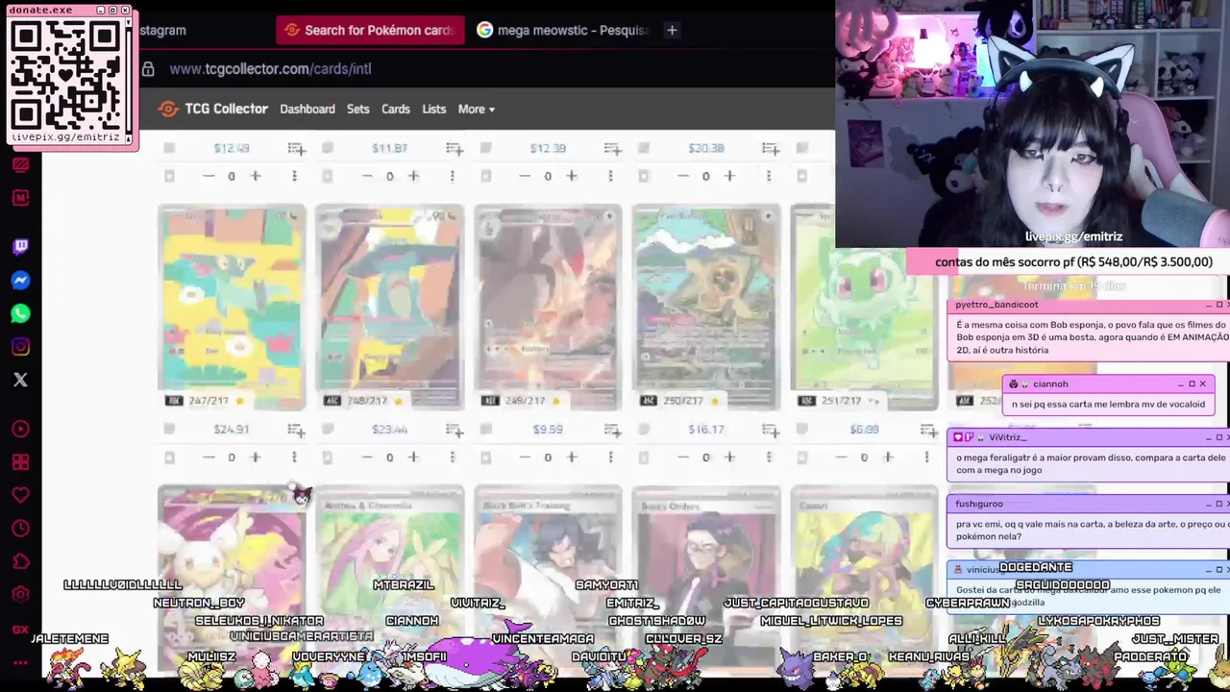Open the three-dot menu for the $20.38 card
1230x692 pixels.
tap(768, 176)
